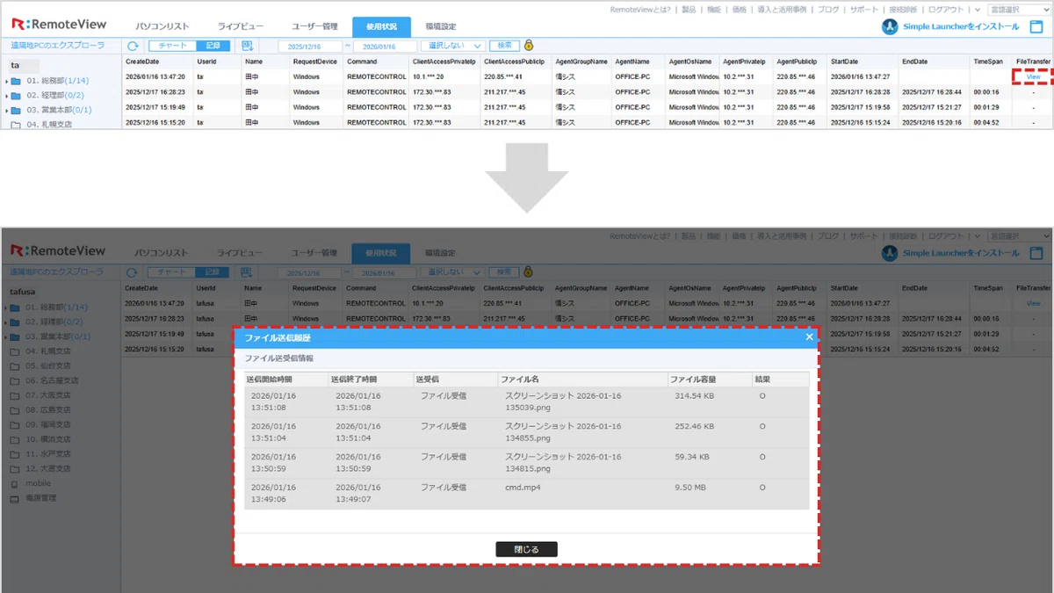Expand the 01. 総務部 group in the upper tree
The height and width of the screenshot is (593, 1054).
7,82
